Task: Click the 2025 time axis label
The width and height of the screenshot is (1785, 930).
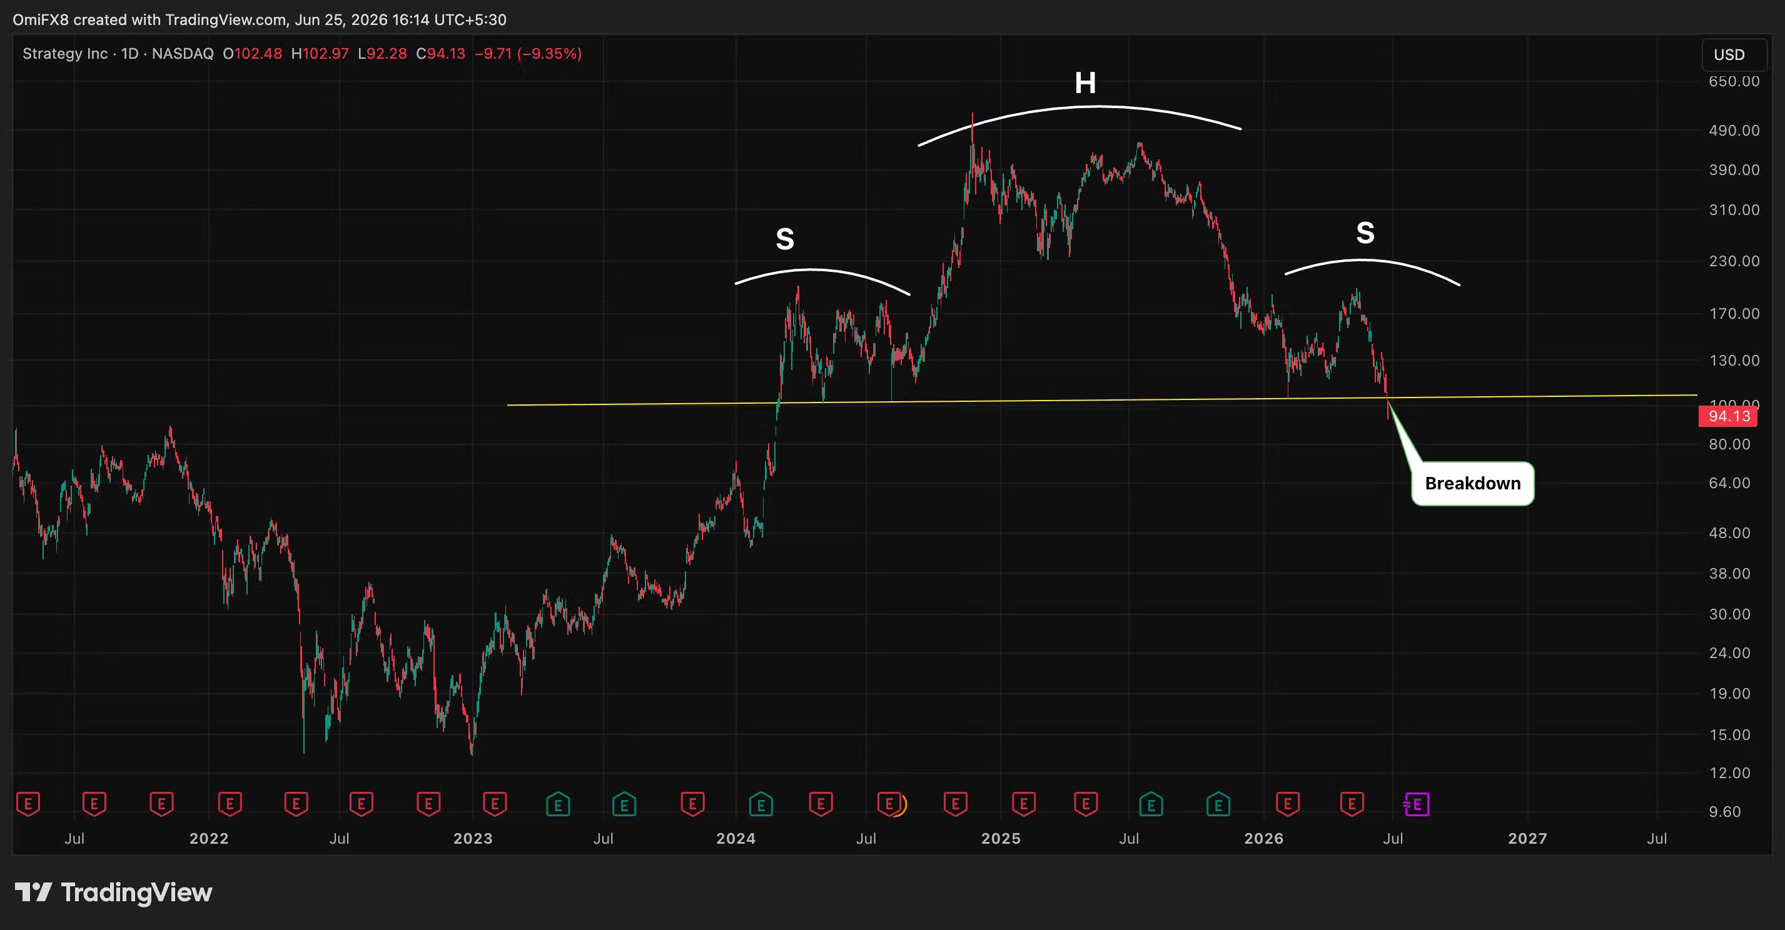Action: coord(1001,839)
